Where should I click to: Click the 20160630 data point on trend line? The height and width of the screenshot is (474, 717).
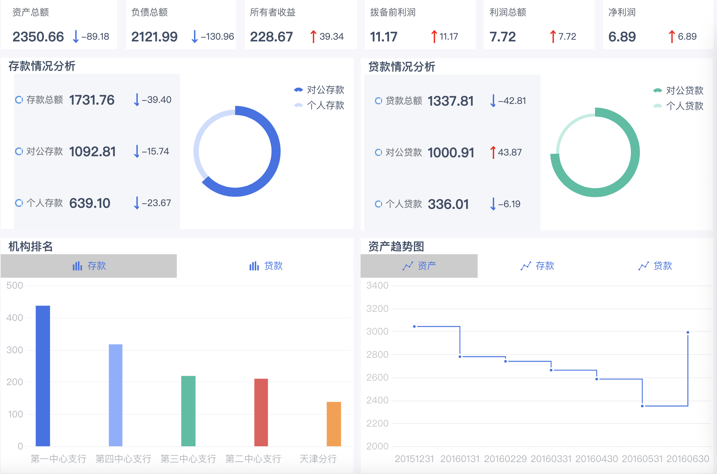(688, 332)
